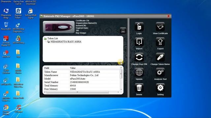
Task: Select the Serial Number row
Action: [81, 82]
